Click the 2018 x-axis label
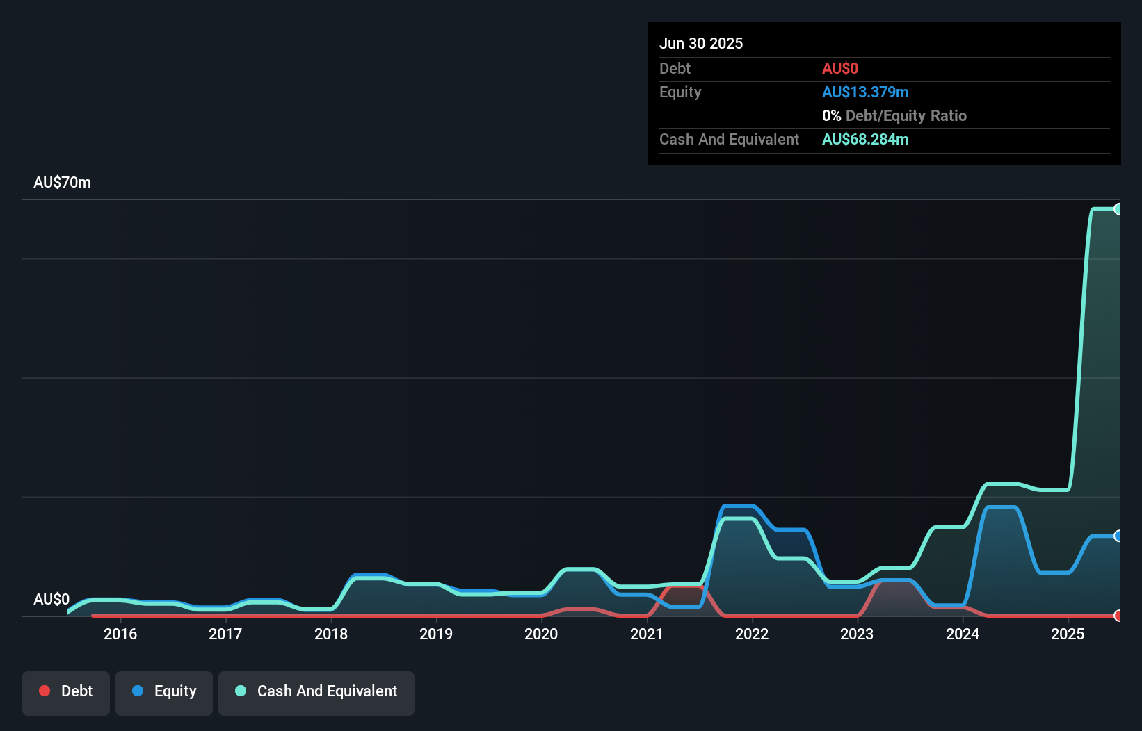This screenshot has height=731, width=1142. pos(331,634)
